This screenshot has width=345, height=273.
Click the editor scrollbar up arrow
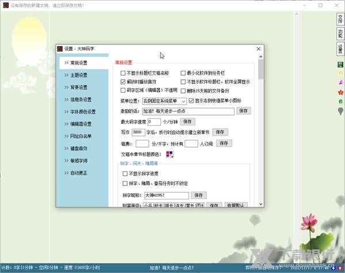tap(296, 14)
